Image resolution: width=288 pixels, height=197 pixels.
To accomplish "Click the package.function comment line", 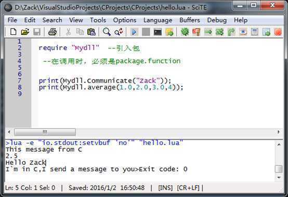I will [112, 61].
